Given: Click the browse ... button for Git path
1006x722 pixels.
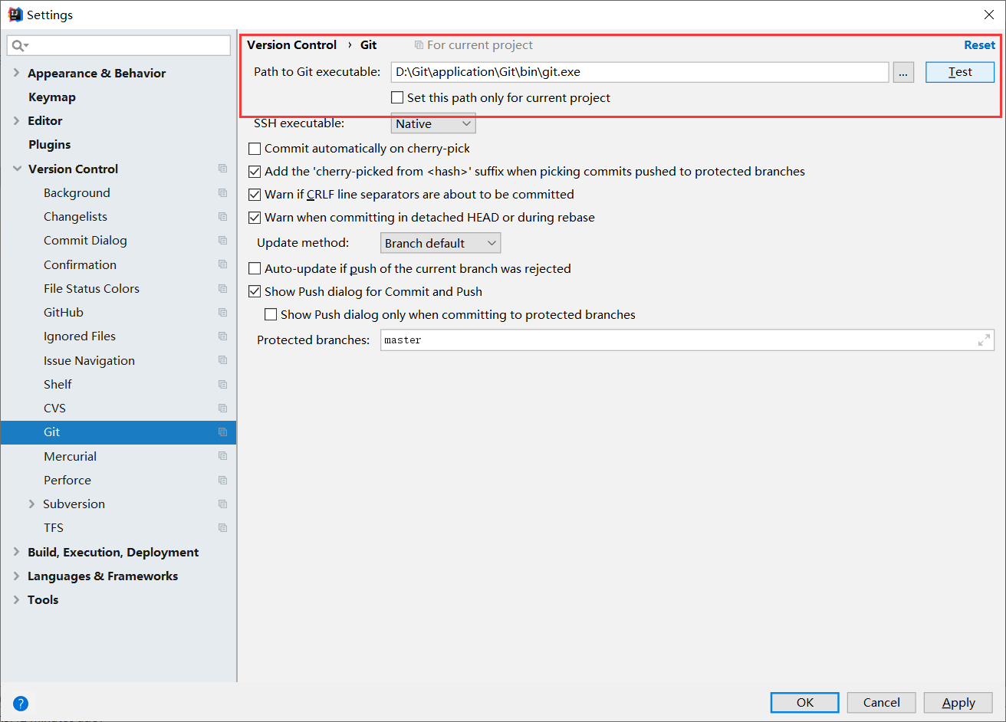Looking at the screenshot, I should tap(903, 72).
